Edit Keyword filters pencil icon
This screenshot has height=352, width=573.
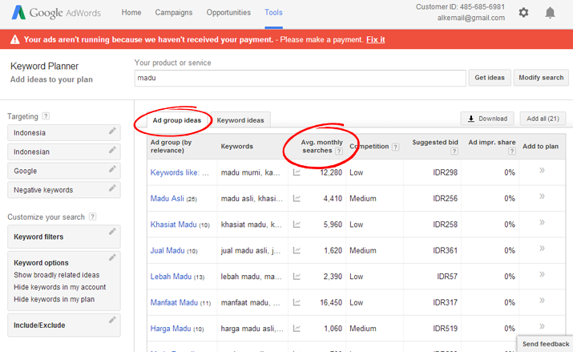pyautogui.click(x=112, y=232)
